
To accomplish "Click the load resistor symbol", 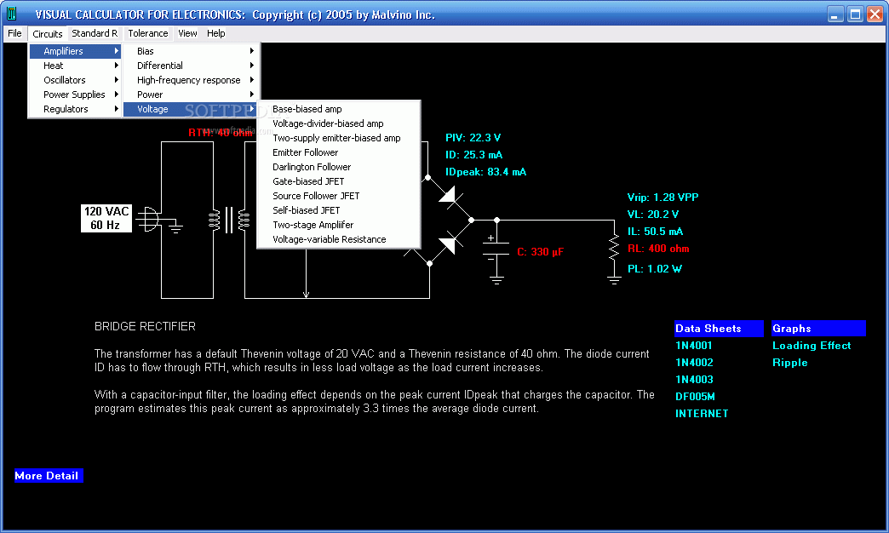I will pos(614,249).
